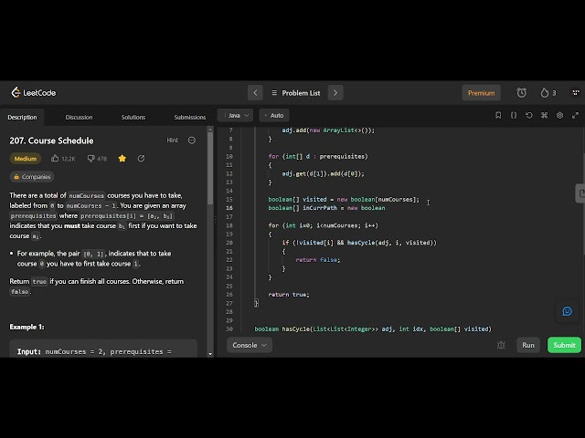Screen dimensions: 585x438
Task: Click the thumbs down dislike icon
Action: [90, 158]
